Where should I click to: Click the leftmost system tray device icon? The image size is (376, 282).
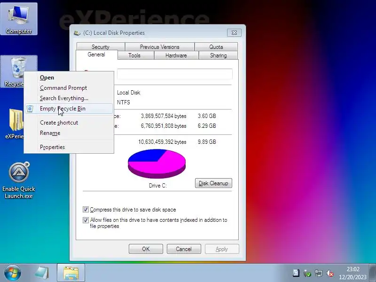tap(296, 273)
